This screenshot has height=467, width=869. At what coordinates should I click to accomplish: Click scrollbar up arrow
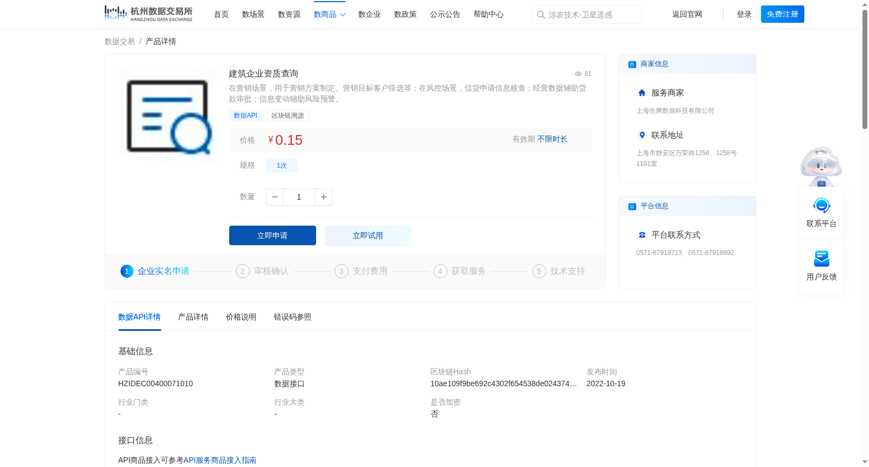pyautogui.click(x=865, y=4)
